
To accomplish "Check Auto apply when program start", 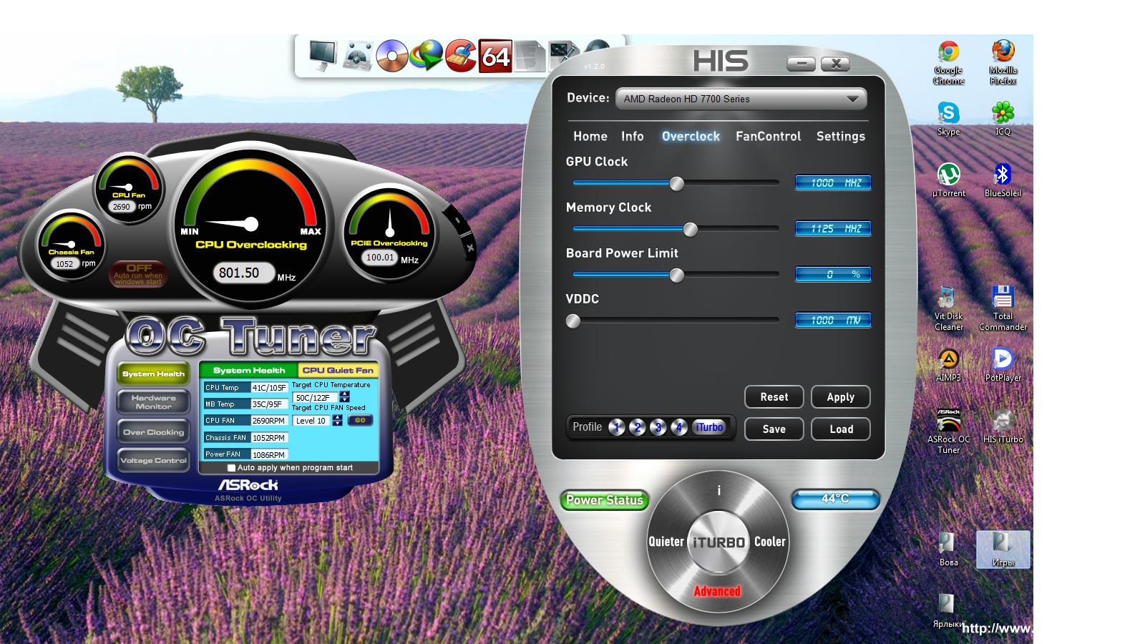I will (231, 468).
